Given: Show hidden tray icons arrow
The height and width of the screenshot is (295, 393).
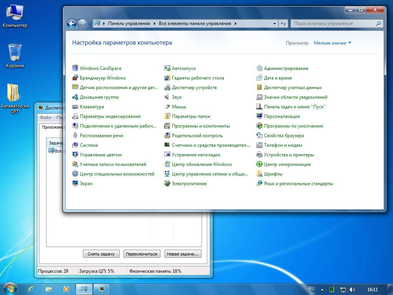Looking at the screenshot, I should (x=322, y=290).
